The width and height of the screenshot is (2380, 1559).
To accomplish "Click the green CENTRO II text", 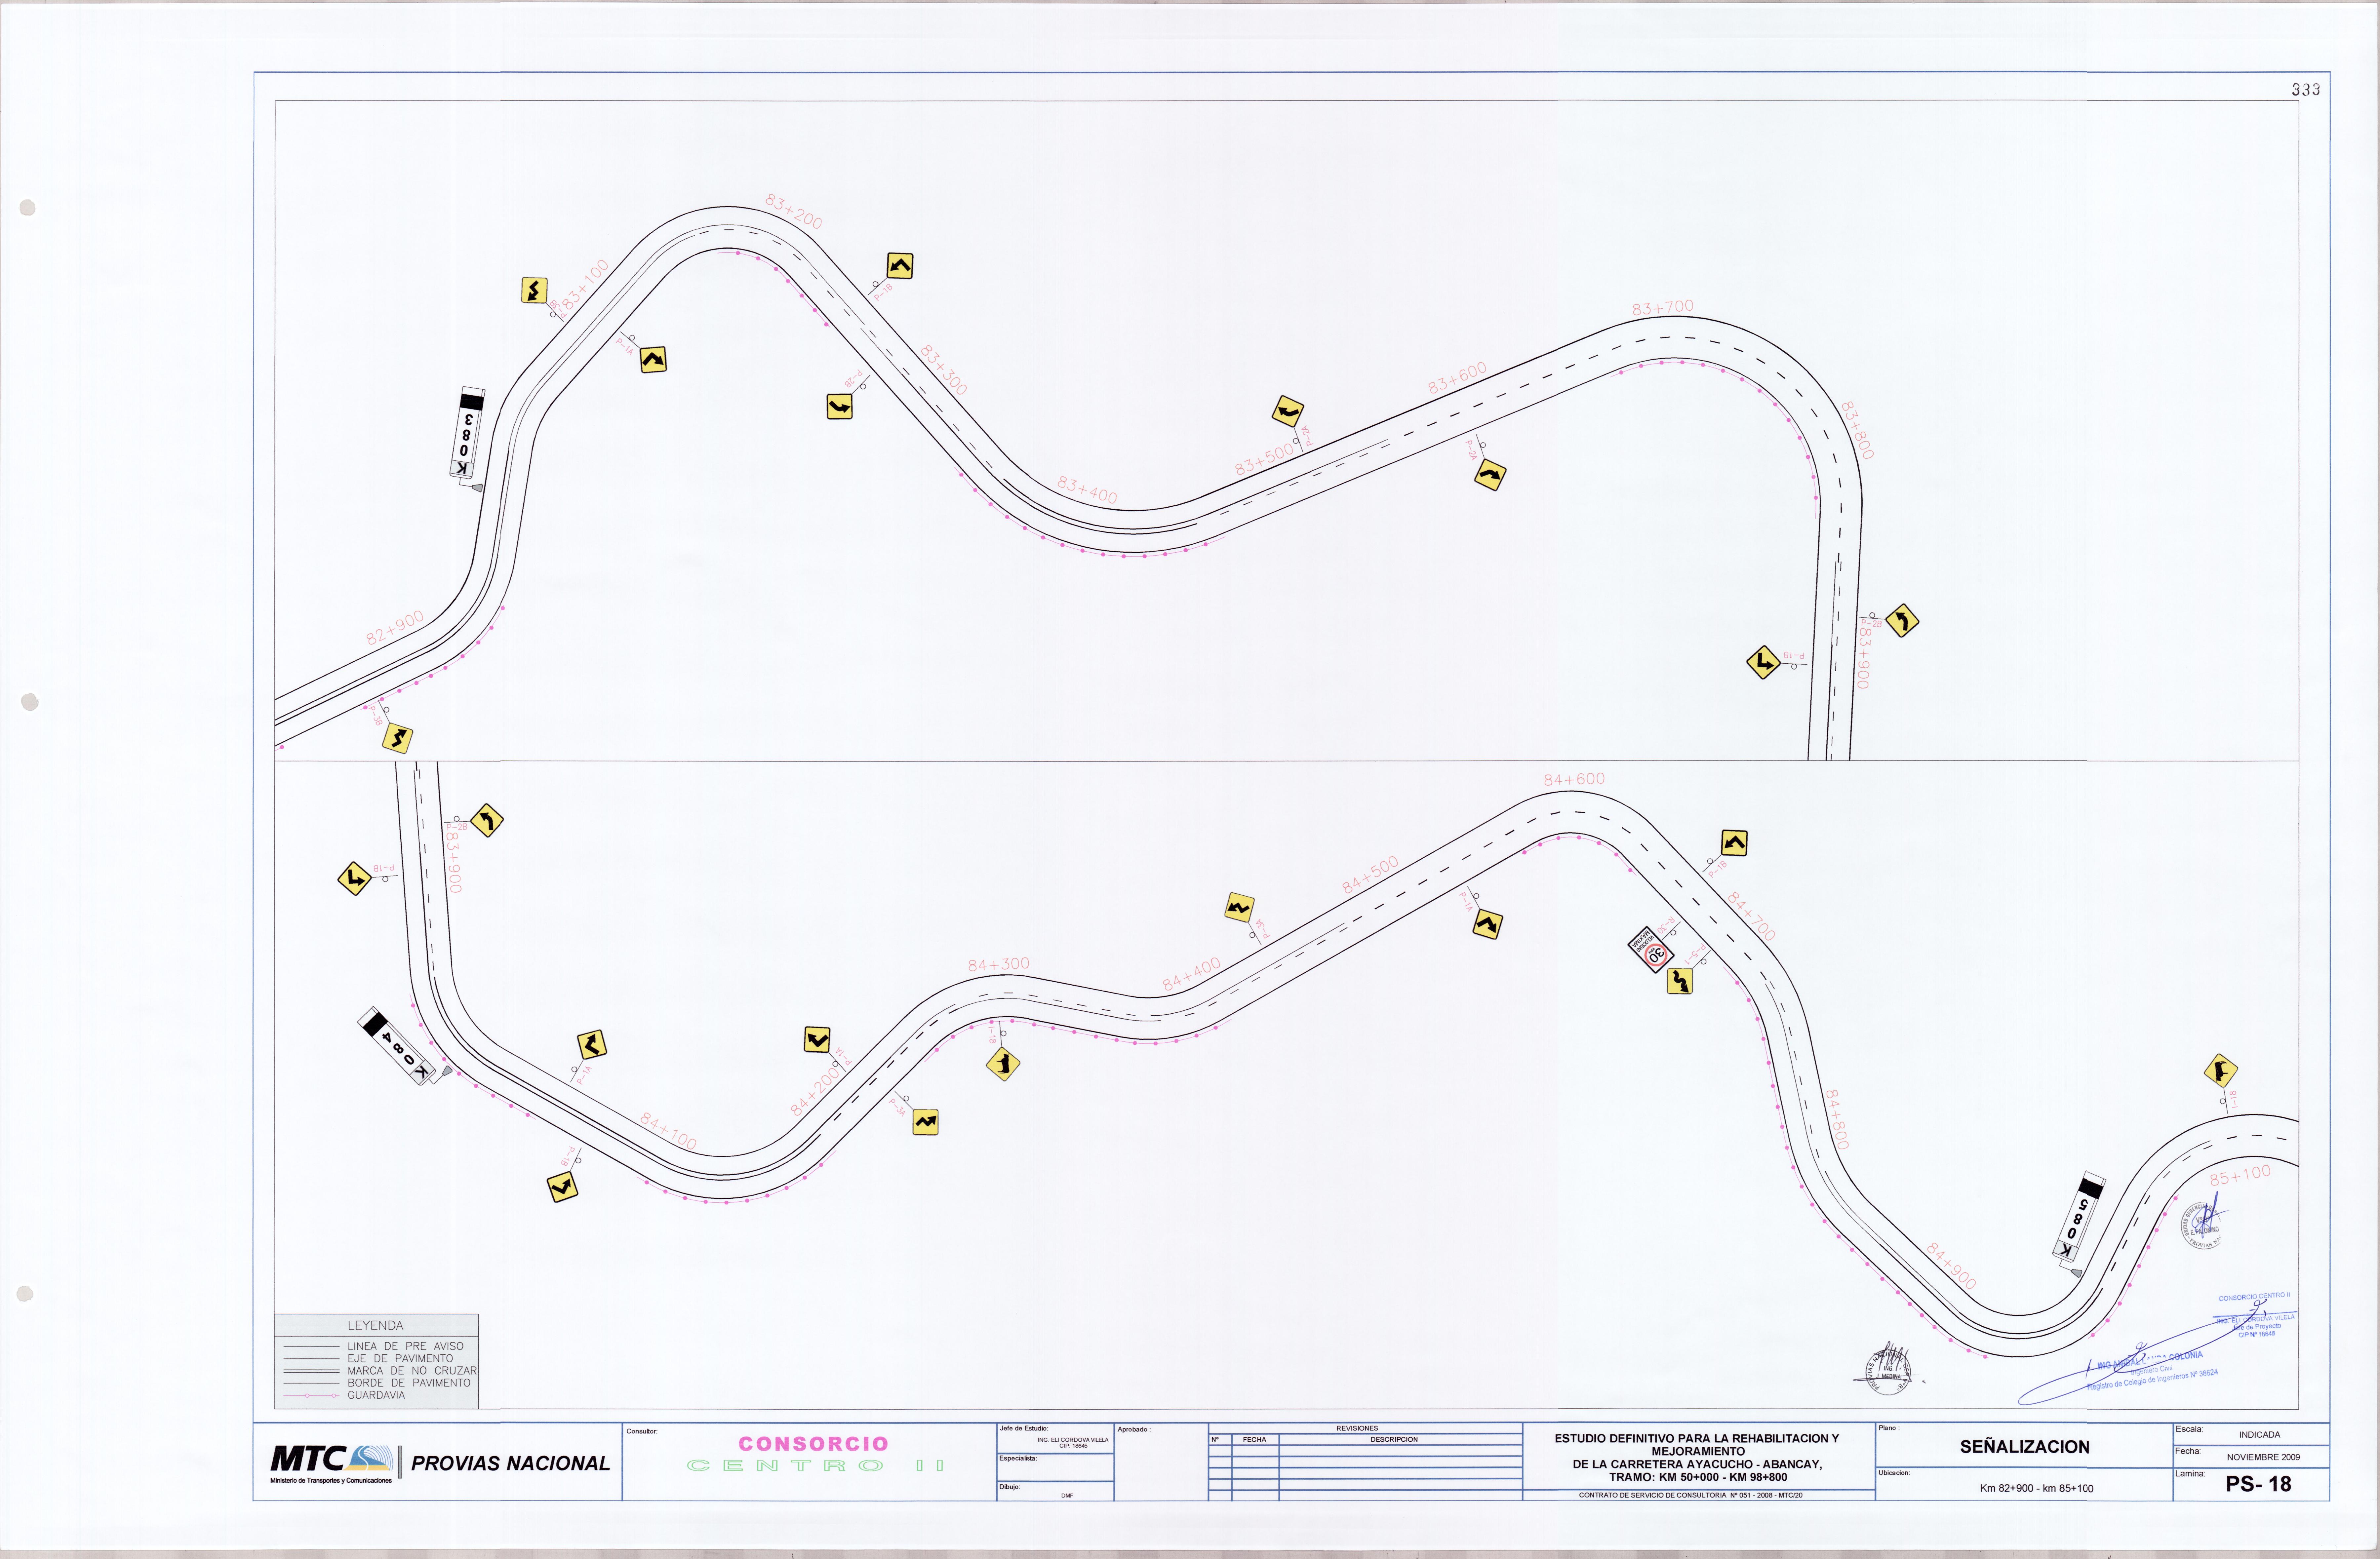I will (815, 1466).
